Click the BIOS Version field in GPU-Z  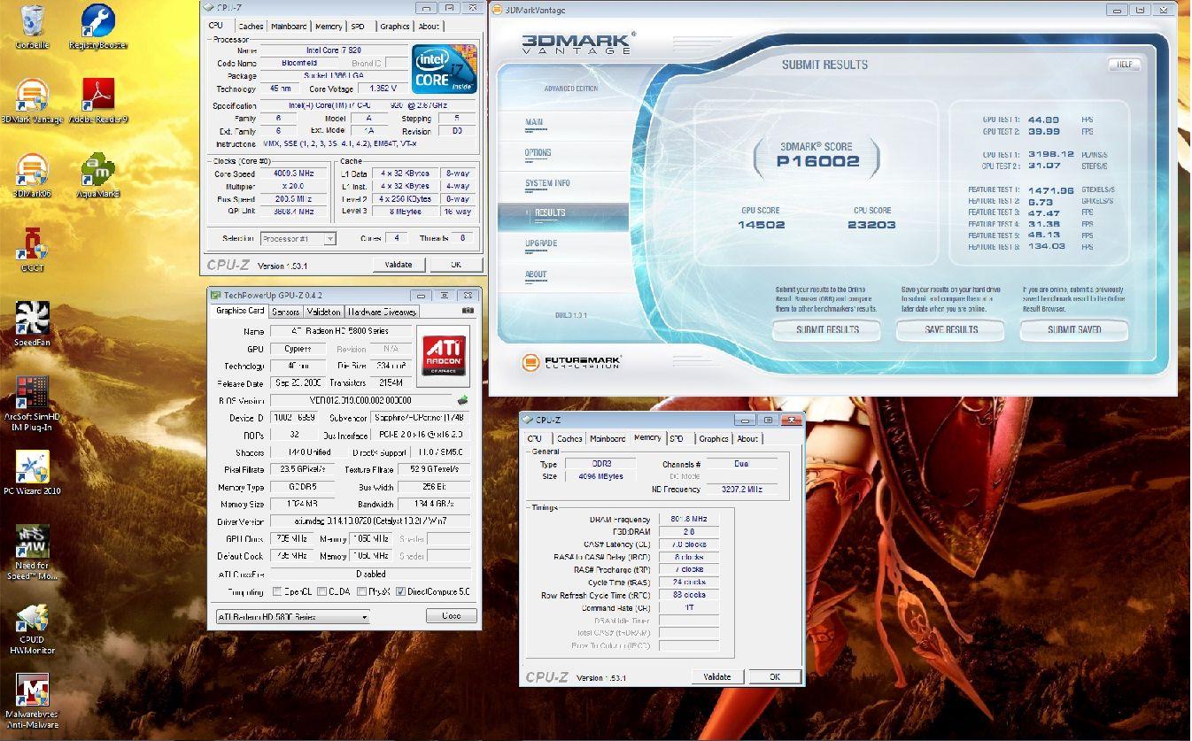point(361,401)
